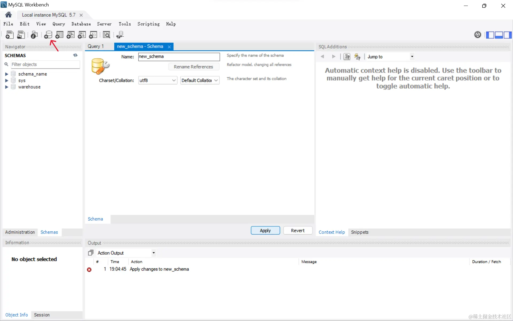Toggle the left sidebar panel visibility

[x=490, y=35]
